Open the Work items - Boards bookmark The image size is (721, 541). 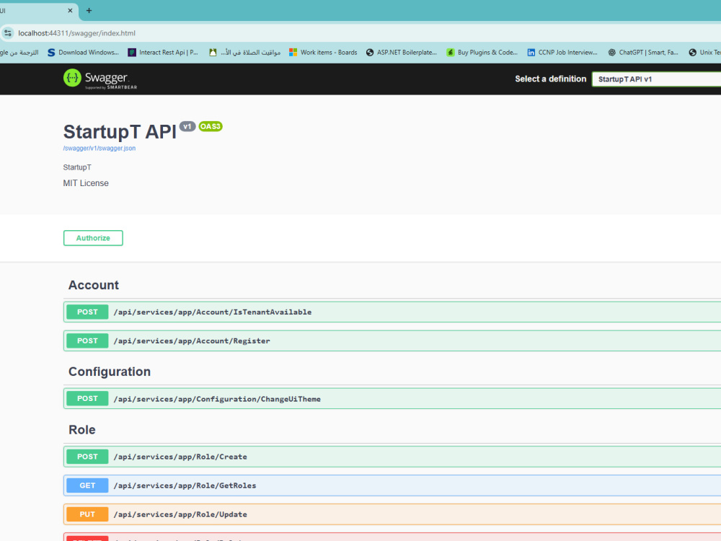[x=323, y=53]
